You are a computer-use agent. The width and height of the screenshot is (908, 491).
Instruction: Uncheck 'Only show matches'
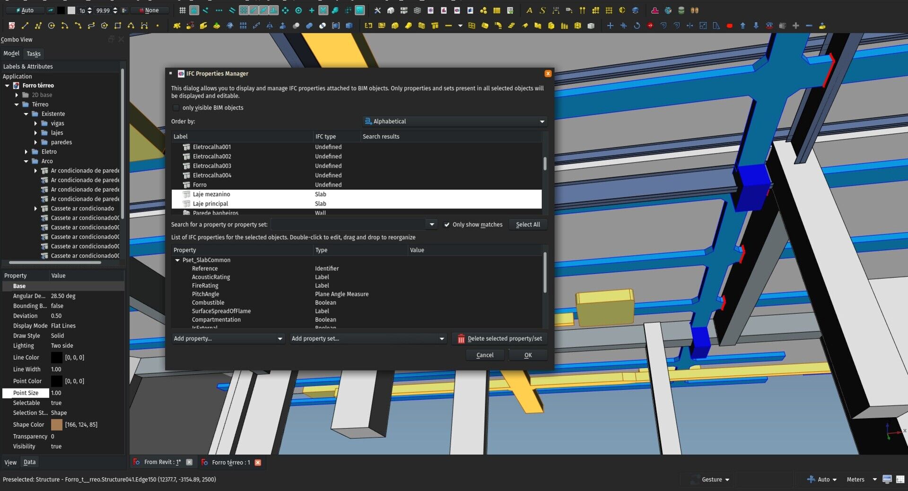(x=447, y=224)
